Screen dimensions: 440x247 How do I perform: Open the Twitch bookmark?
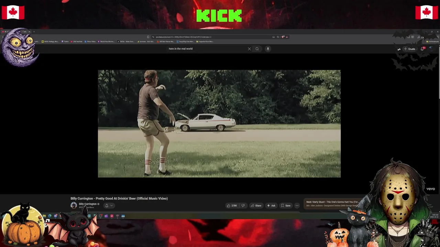coord(65,42)
